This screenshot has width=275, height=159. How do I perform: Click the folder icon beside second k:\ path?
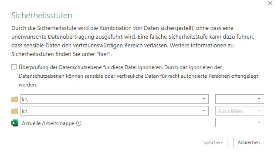click(x=14, y=111)
